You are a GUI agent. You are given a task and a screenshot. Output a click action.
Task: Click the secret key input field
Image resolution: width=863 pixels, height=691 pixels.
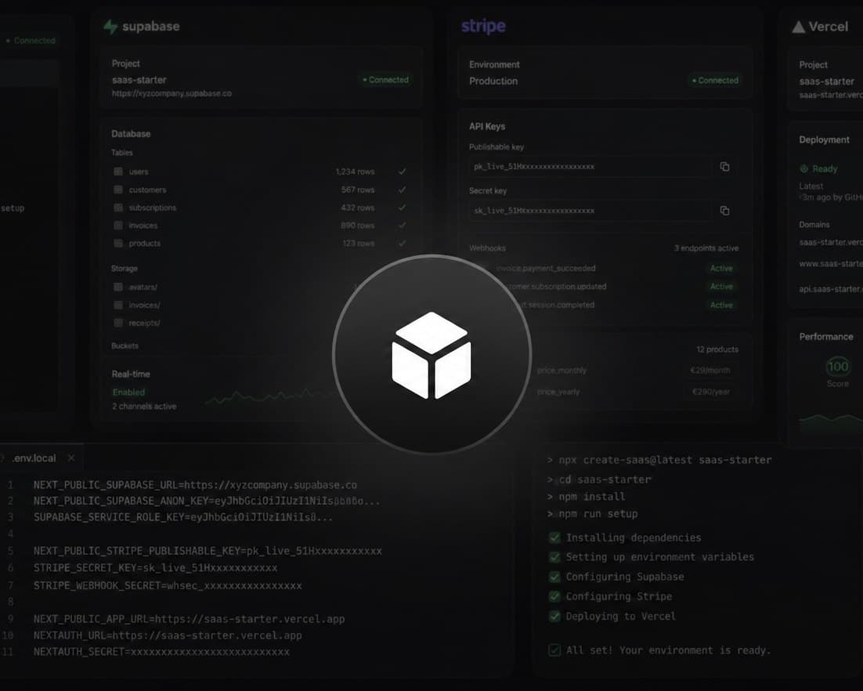tap(590, 211)
